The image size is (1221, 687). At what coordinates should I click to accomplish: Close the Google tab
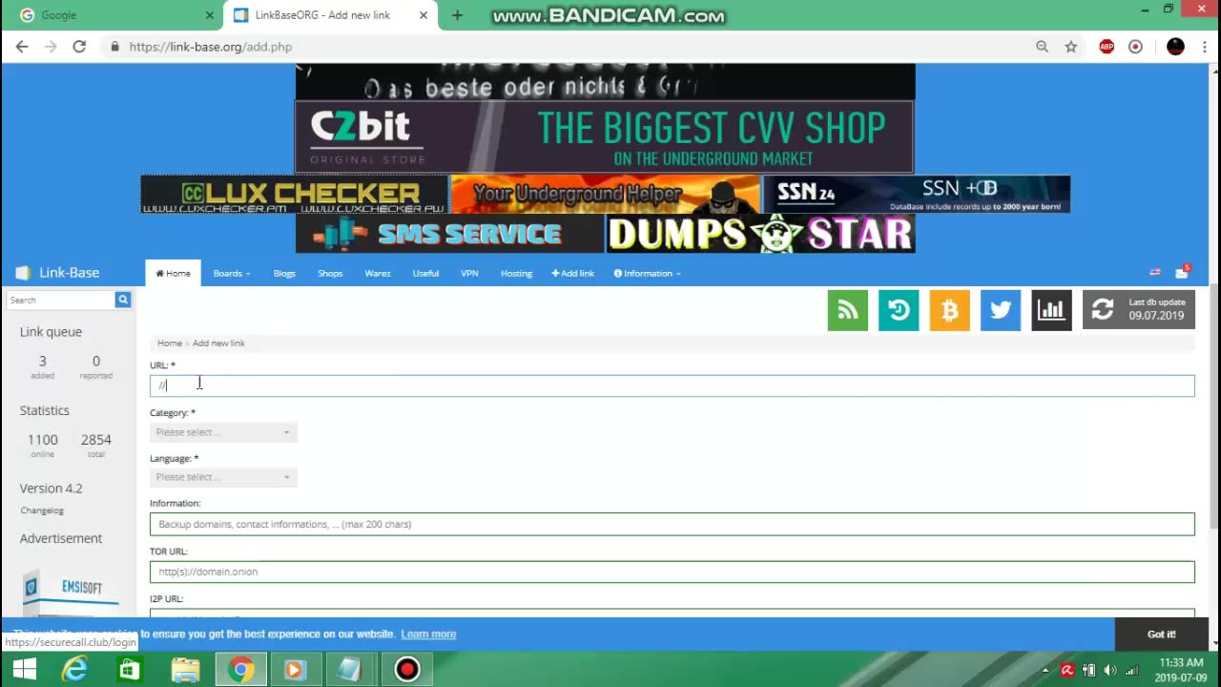[x=210, y=15]
